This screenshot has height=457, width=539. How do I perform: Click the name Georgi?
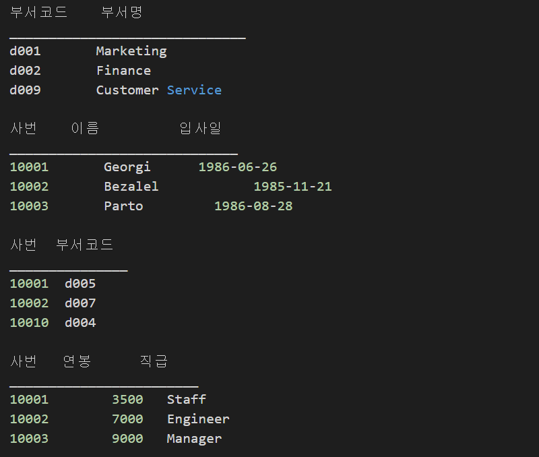click(x=127, y=167)
